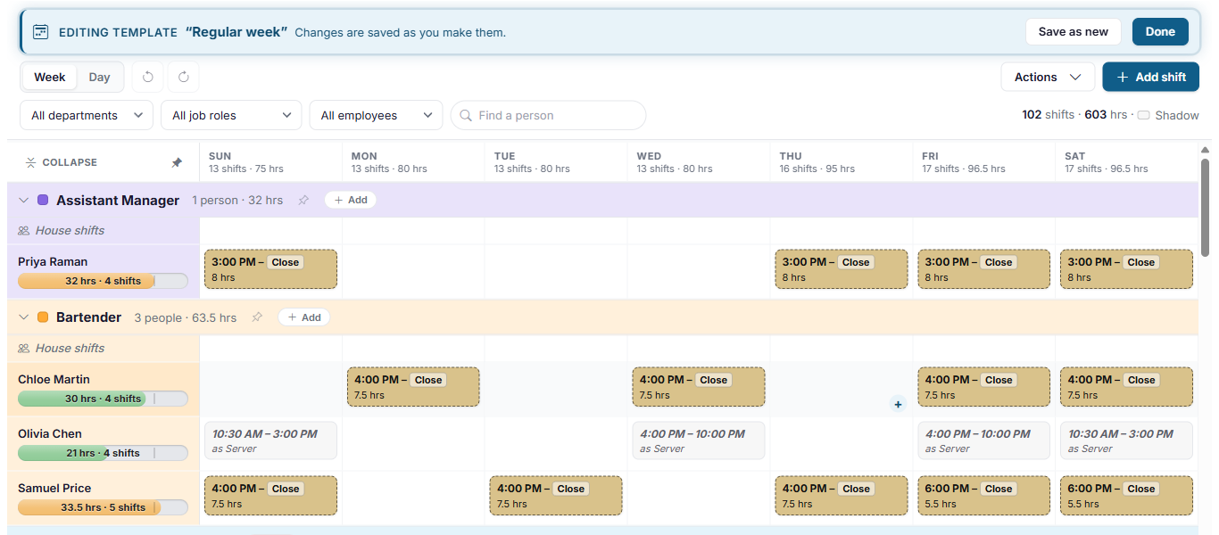Open Olivia Chen's Wednesday 4:00 PM Server shift
The image size is (1219, 535).
699,440
